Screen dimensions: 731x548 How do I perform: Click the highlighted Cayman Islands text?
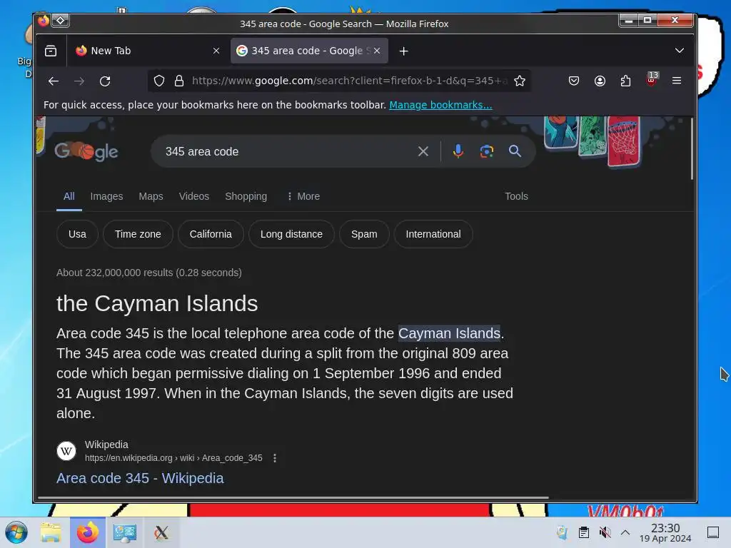(449, 334)
